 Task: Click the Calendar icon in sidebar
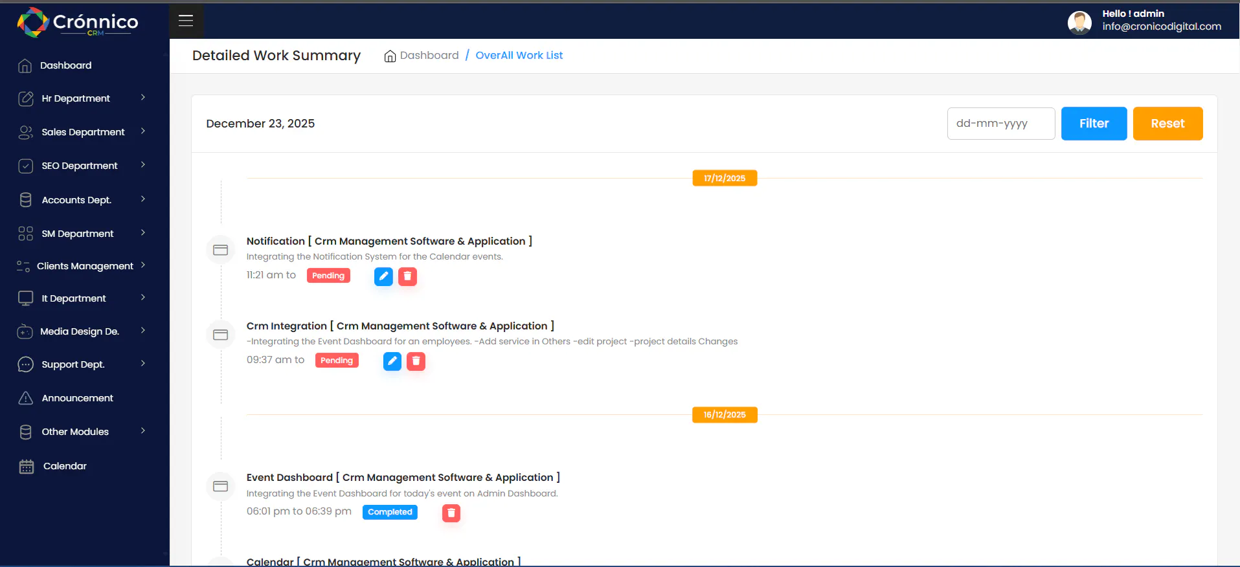pos(27,466)
